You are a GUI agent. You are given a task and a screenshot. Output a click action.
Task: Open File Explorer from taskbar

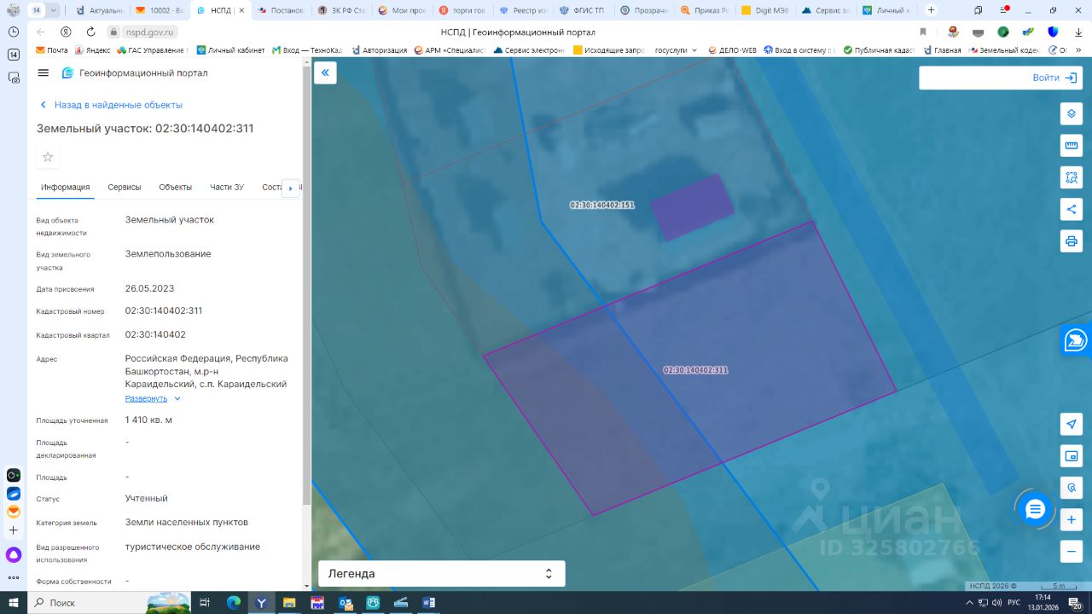pos(289,603)
